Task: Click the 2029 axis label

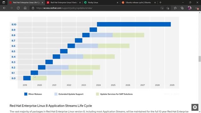Action: coord(172,85)
